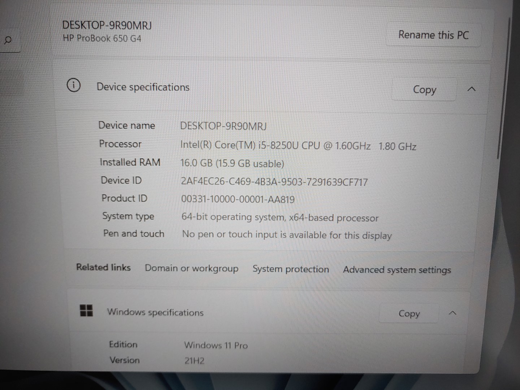This screenshot has height=390, width=520.
Task: Click the Processor label
Action: 120,144
